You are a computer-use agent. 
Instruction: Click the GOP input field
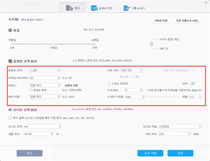click(x=195, y=83)
